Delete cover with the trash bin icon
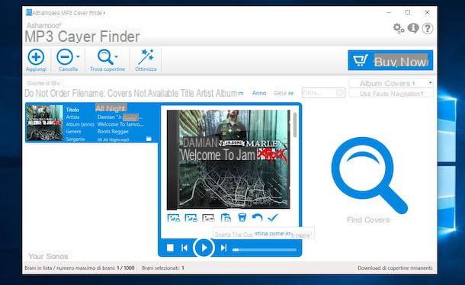465x285 pixels. coord(242,218)
